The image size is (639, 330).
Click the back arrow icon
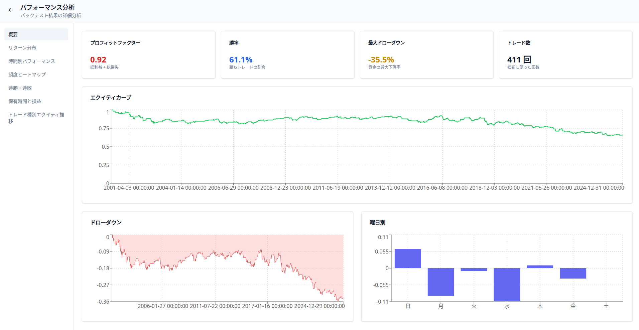coord(10,10)
